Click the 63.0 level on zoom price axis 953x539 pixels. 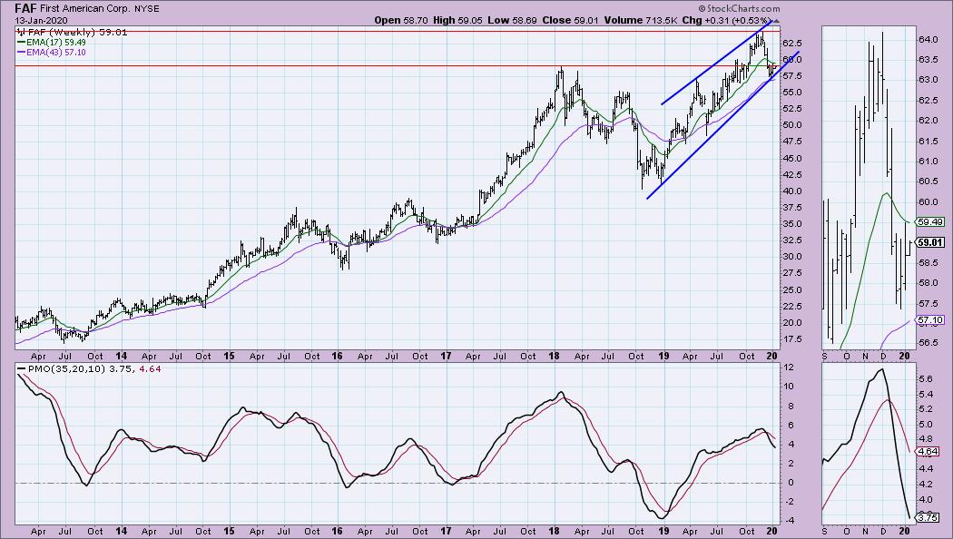pos(927,80)
